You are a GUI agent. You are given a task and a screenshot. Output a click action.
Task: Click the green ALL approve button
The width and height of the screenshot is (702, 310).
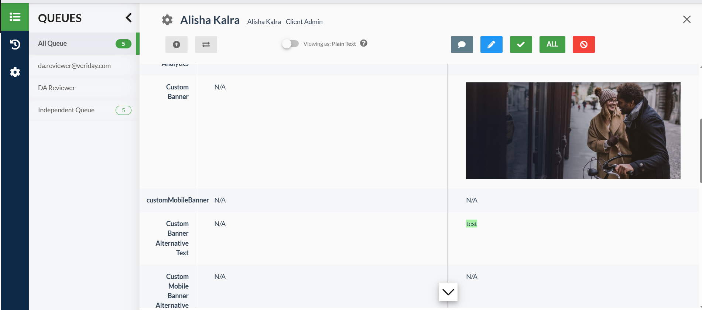[x=552, y=44]
